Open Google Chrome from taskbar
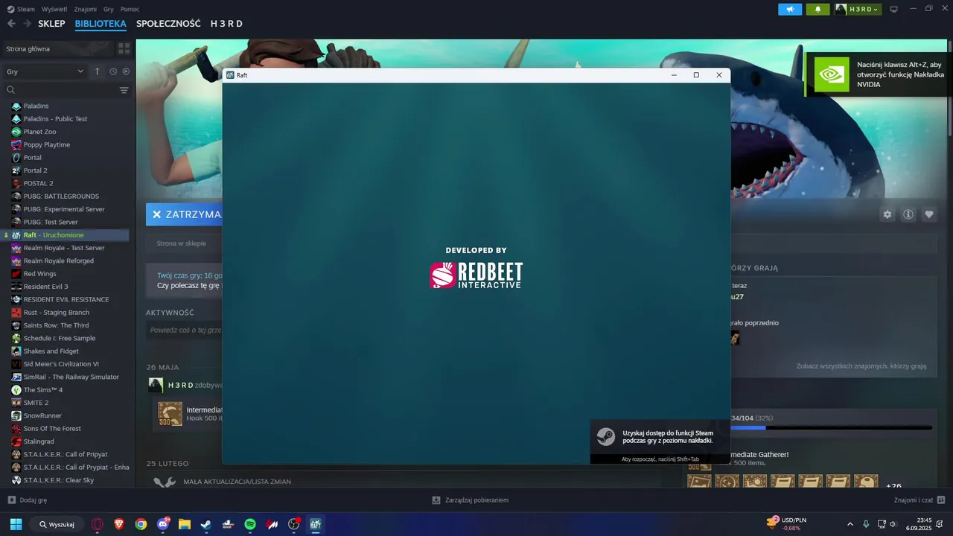 click(x=141, y=524)
